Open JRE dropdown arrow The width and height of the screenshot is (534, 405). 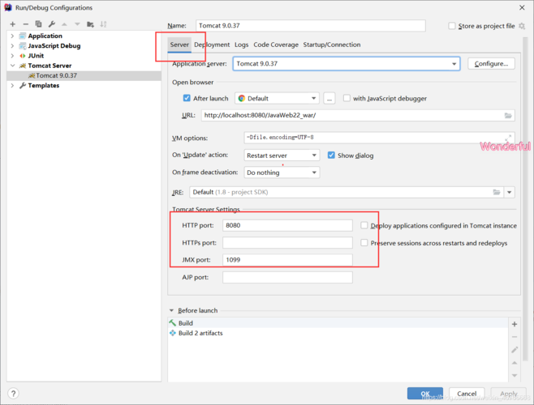point(509,192)
